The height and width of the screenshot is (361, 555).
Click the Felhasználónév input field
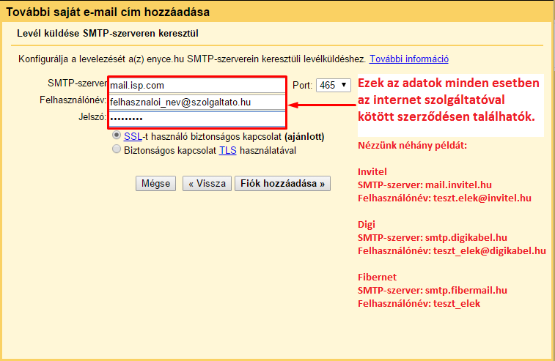tap(196, 103)
